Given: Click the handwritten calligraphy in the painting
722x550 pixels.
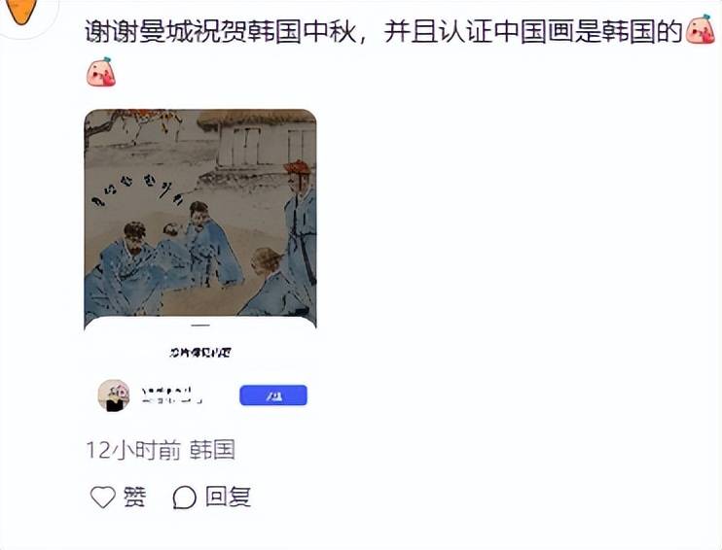Looking at the screenshot, I should coord(138,189).
